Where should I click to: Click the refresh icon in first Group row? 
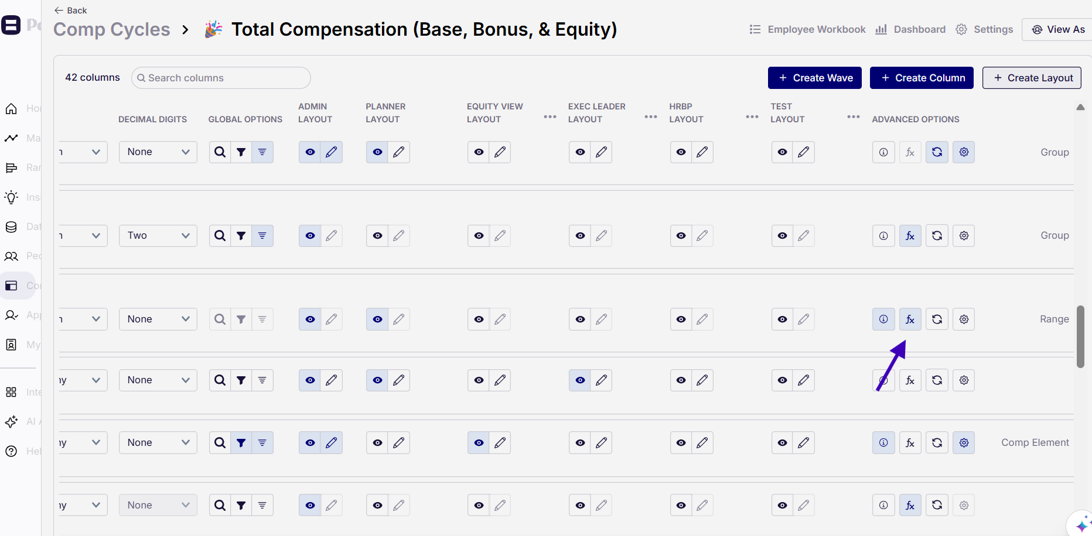pyautogui.click(x=937, y=152)
